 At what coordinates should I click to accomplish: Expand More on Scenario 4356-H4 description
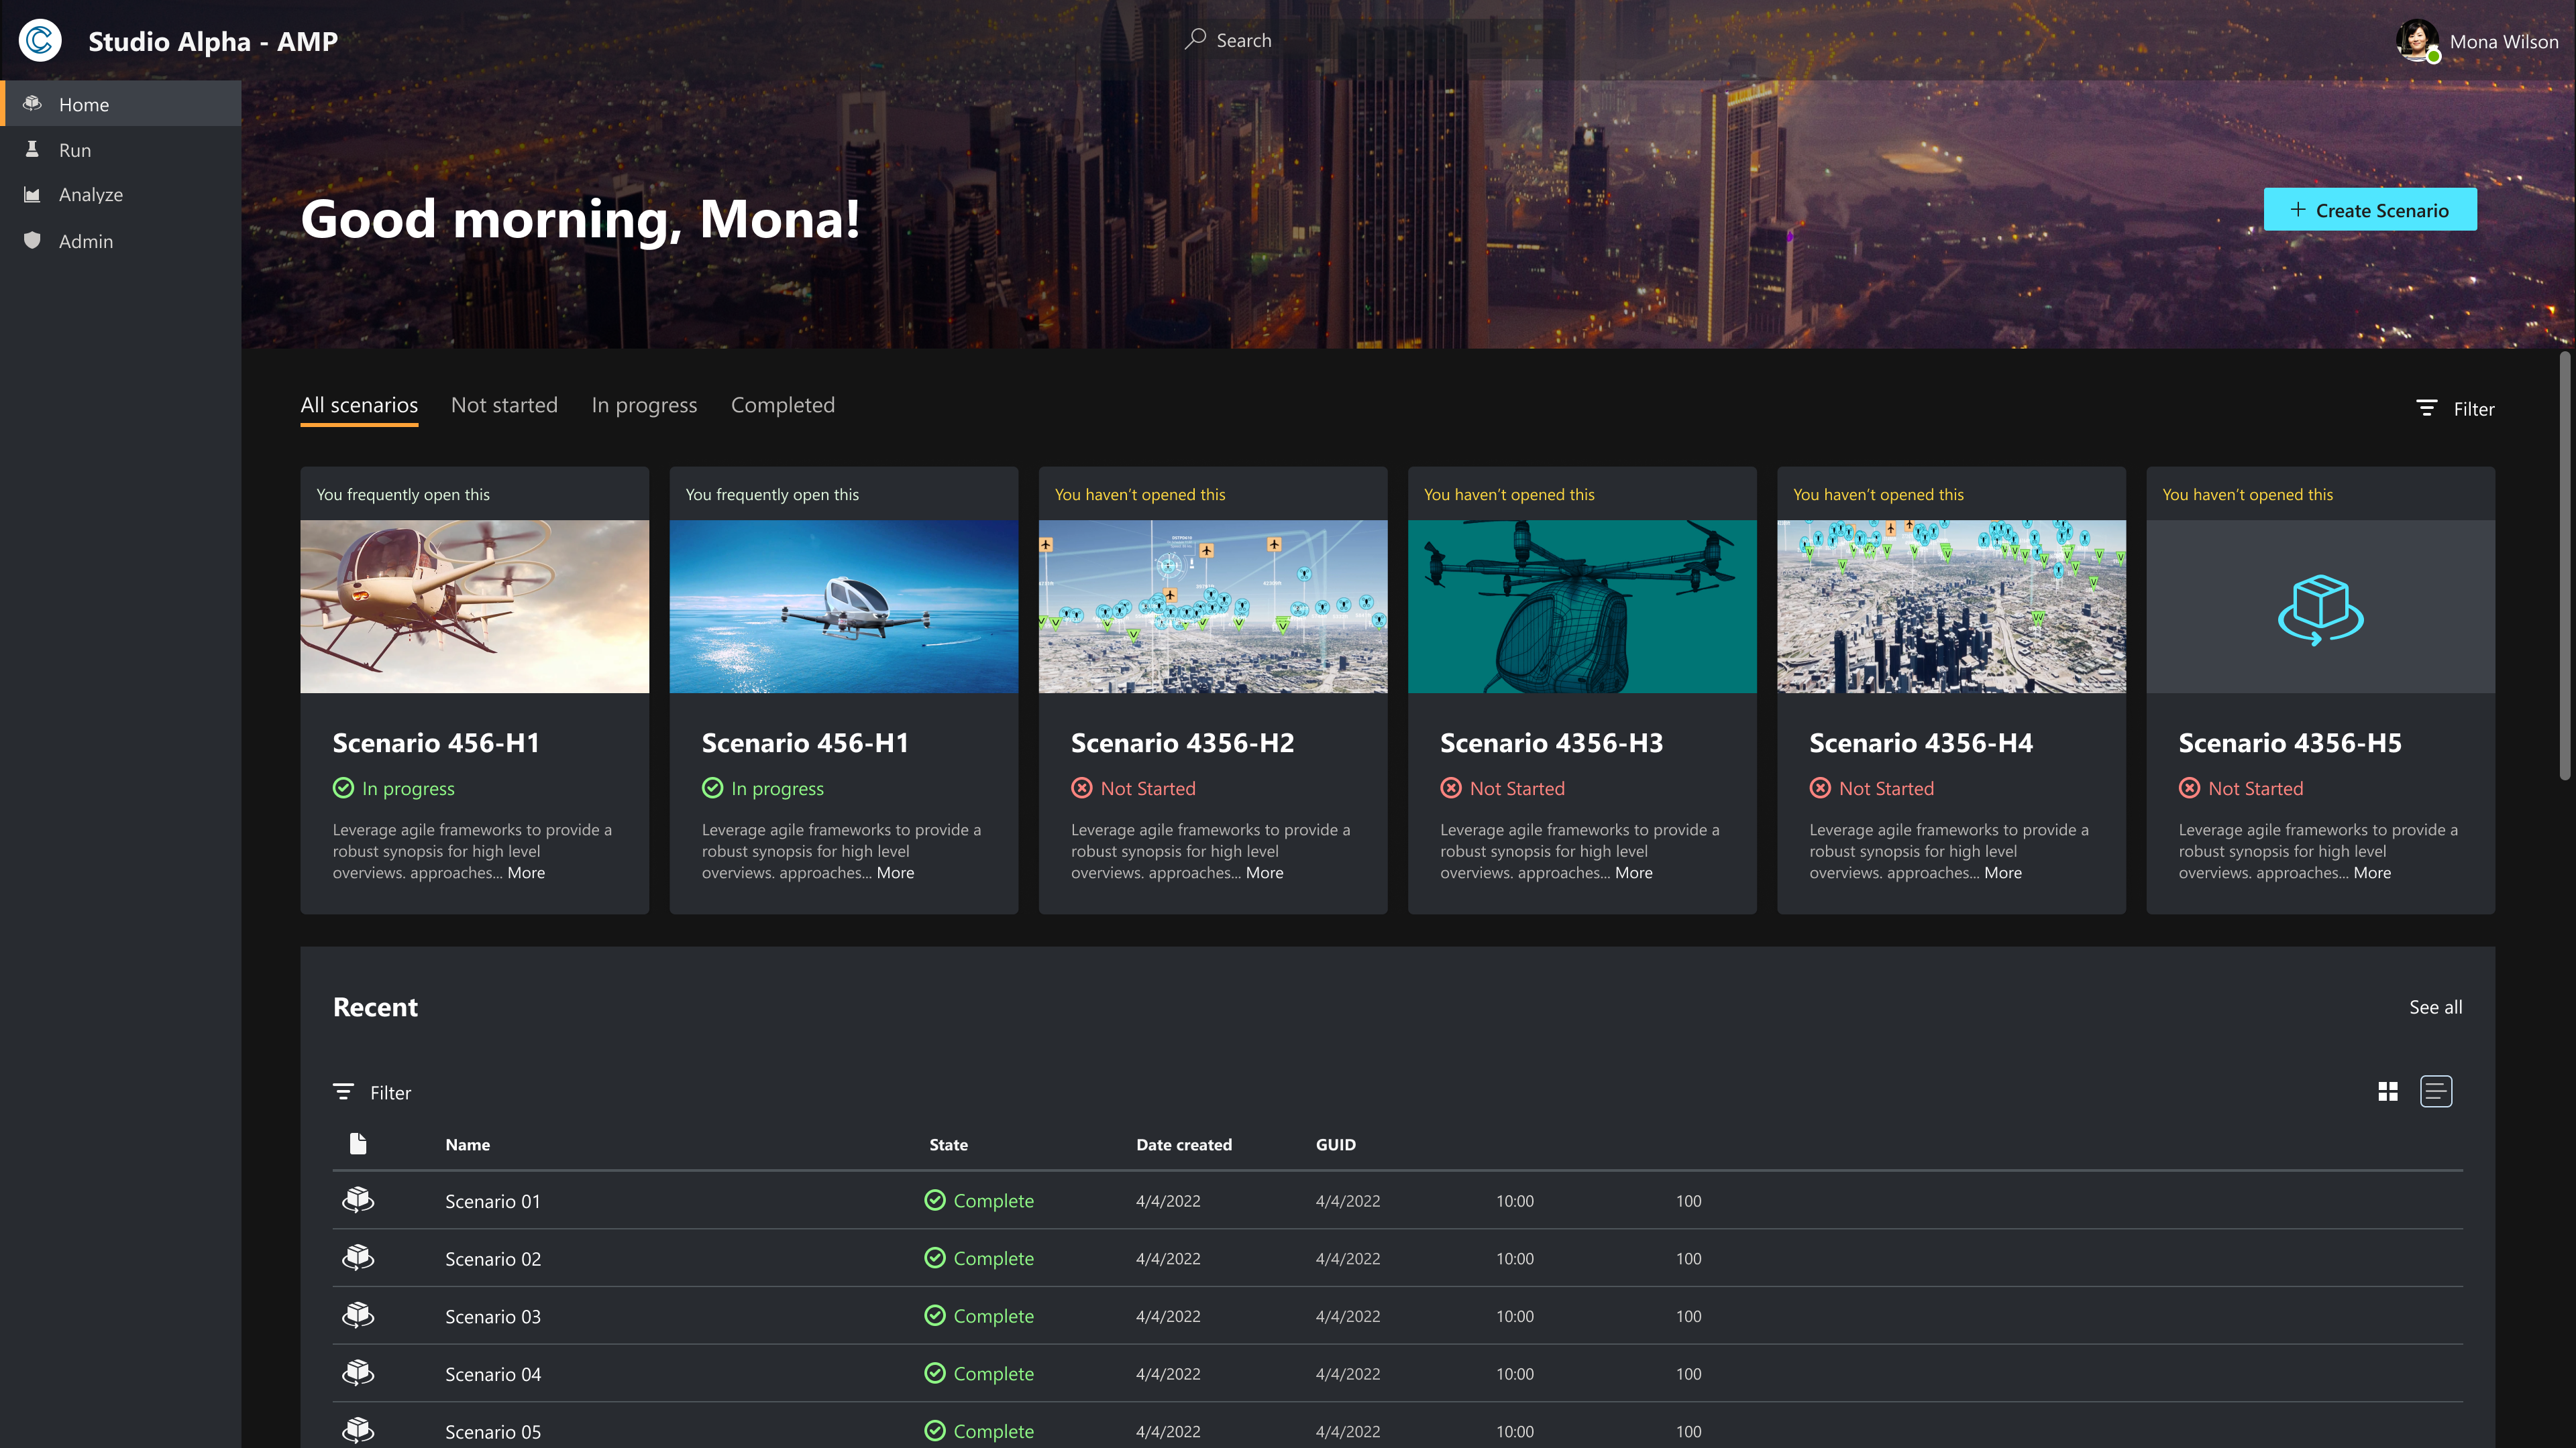2002,872
